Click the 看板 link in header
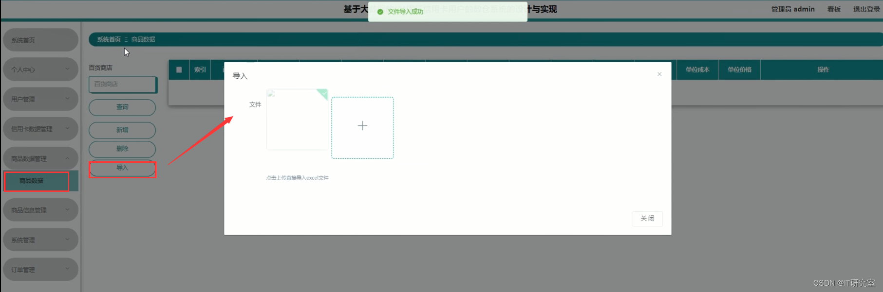 pos(834,9)
